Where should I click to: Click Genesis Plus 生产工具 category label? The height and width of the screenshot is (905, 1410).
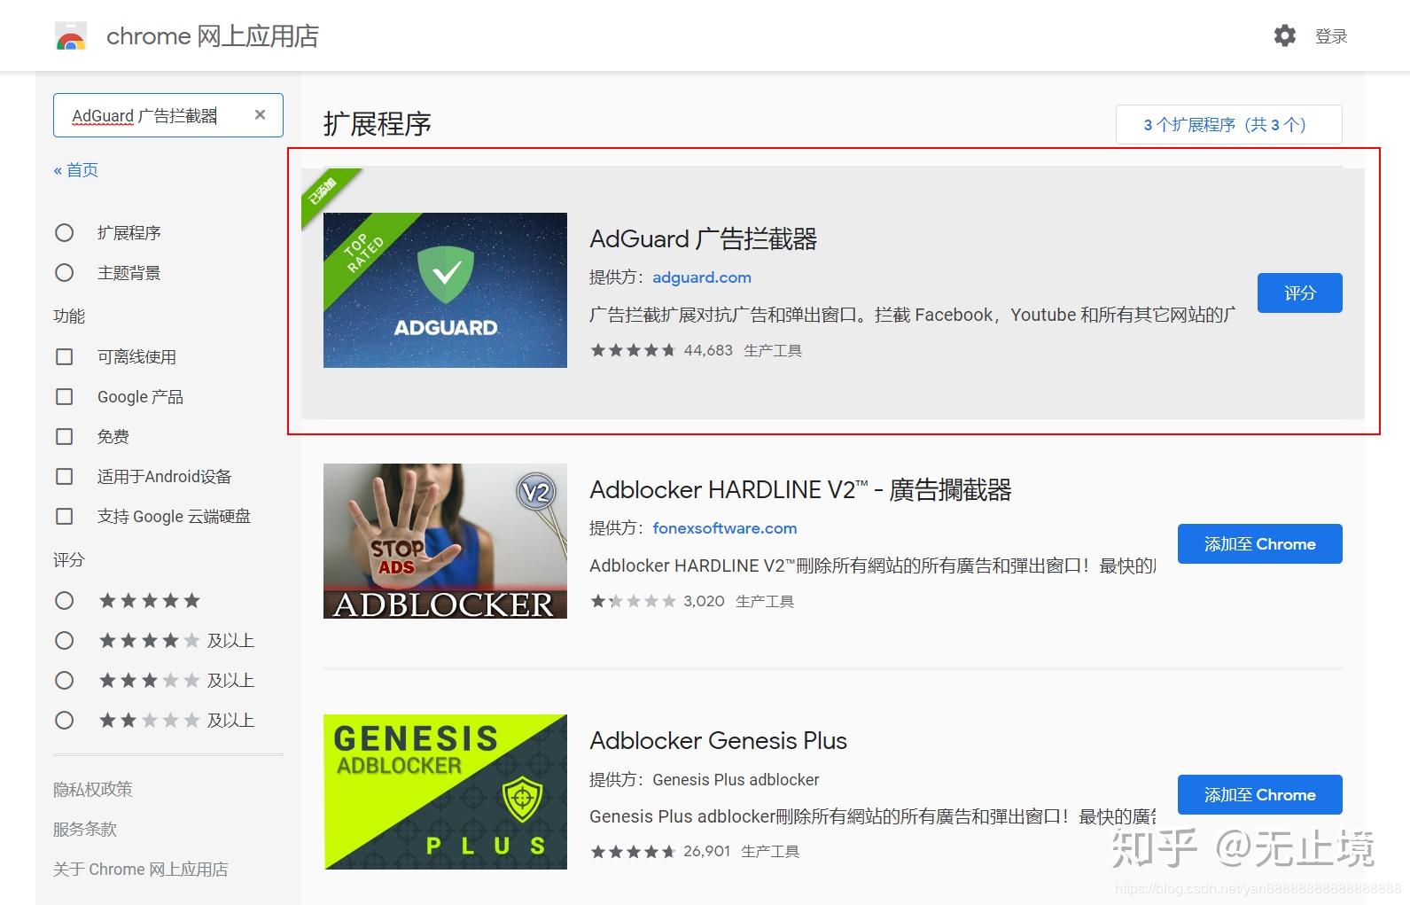pos(770,851)
